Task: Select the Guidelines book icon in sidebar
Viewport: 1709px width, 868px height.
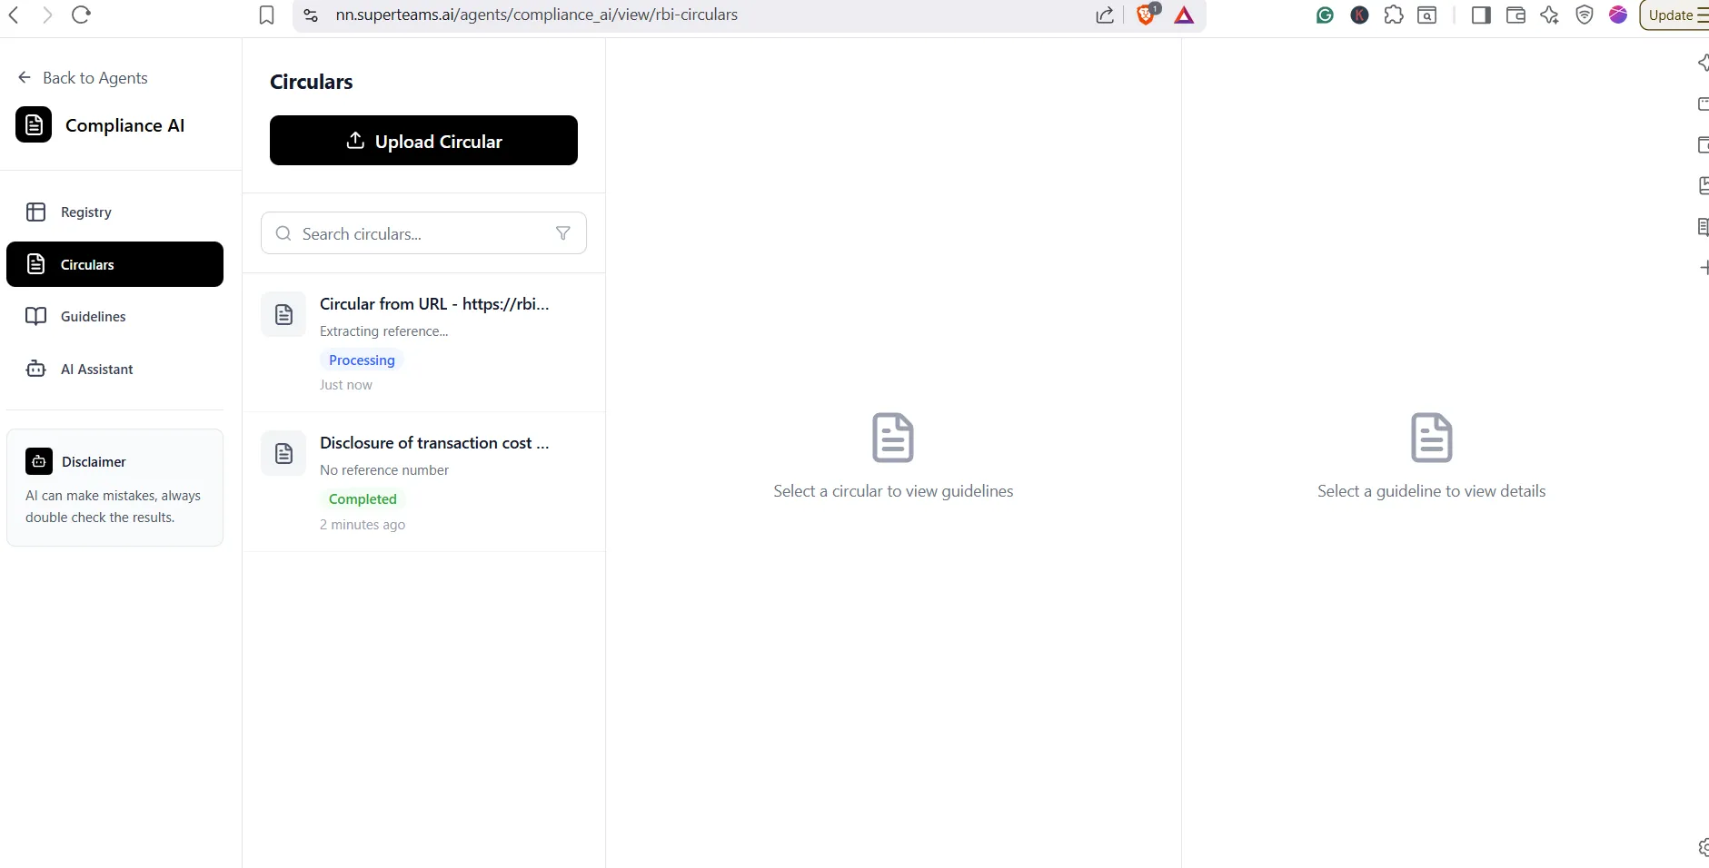Action: click(35, 316)
